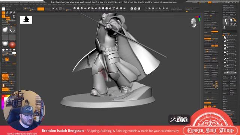Select the brush icon with scattered dots
240x135 pixels.
(114, 9)
